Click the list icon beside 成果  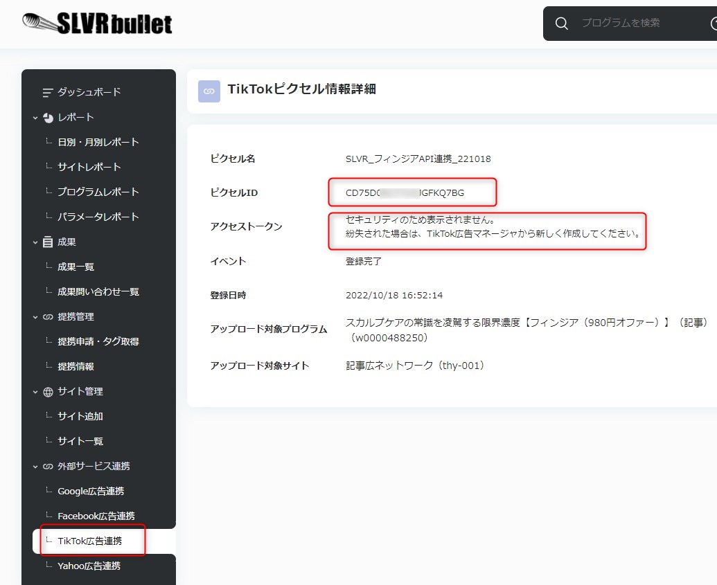click(48, 242)
